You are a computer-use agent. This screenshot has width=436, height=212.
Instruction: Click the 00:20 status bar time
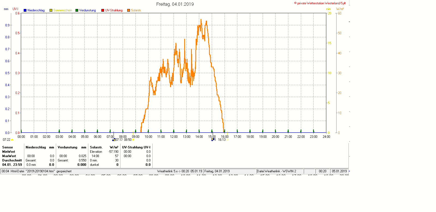point(323,171)
